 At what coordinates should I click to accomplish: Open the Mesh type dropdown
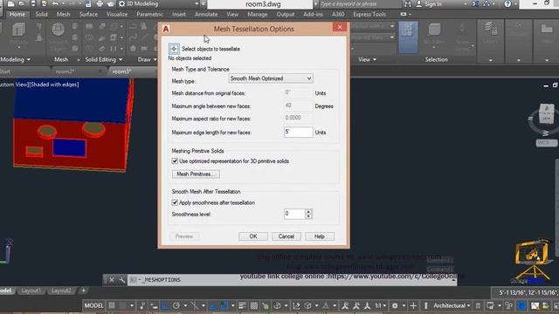click(271, 78)
